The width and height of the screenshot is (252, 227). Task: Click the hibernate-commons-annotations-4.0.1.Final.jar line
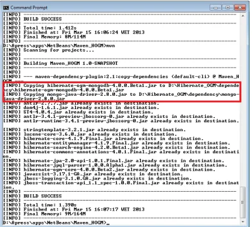point(121,154)
